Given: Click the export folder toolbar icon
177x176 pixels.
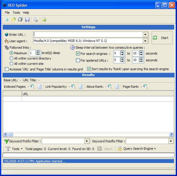Looking at the screenshot, I should pos(44,20).
